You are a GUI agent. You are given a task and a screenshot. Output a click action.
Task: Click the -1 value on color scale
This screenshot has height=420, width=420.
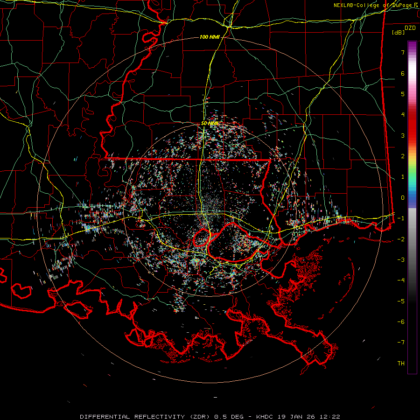pos(401,218)
